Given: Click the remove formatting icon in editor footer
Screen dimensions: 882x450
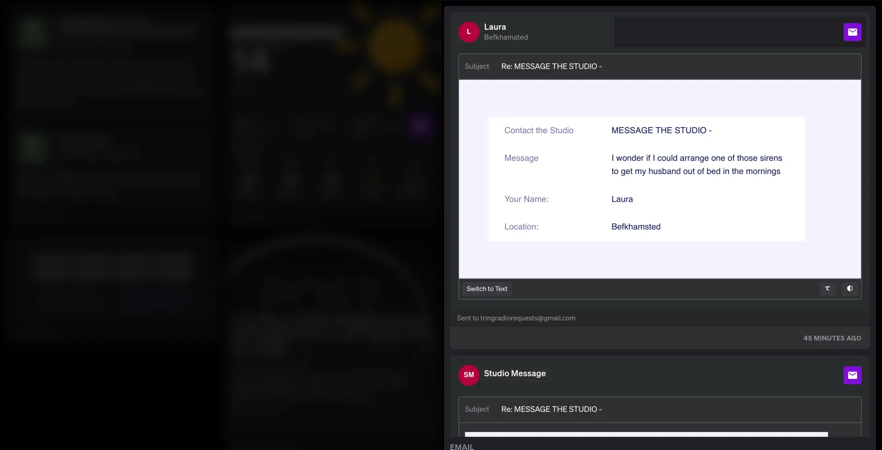Looking at the screenshot, I should tap(827, 289).
